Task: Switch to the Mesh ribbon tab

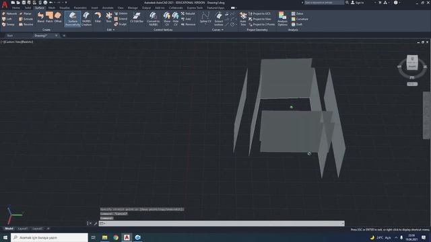Action: [x=52, y=8]
